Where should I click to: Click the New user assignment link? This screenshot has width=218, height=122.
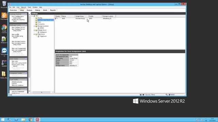pos(19,48)
